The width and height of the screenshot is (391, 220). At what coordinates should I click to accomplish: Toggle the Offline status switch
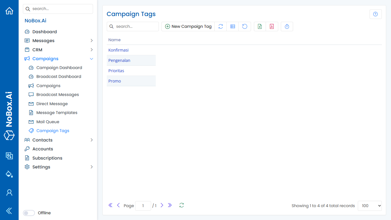pyautogui.click(x=29, y=213)
